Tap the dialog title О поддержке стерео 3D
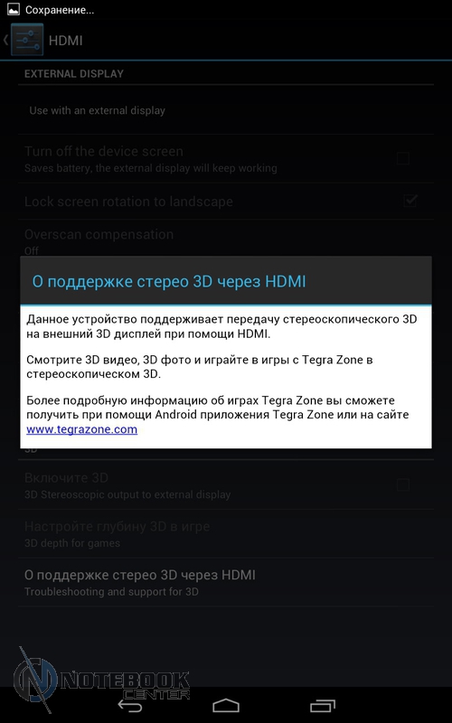This screenshot has width=452, height=723. pyautogui.click(x=169, y=281)
